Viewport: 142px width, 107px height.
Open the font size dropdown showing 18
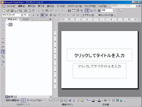tap(29, 15)
